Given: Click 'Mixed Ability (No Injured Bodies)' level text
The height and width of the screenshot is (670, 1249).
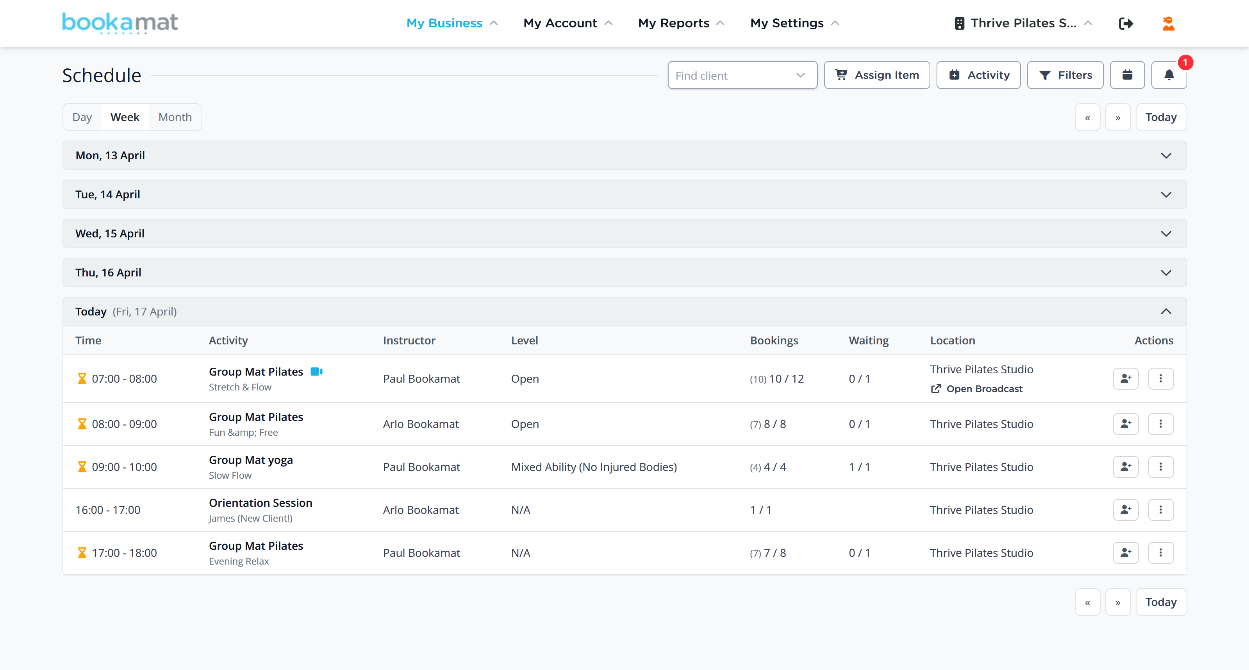Looking at the screenshot, I should pyautogui.click(x=594, y=467).
